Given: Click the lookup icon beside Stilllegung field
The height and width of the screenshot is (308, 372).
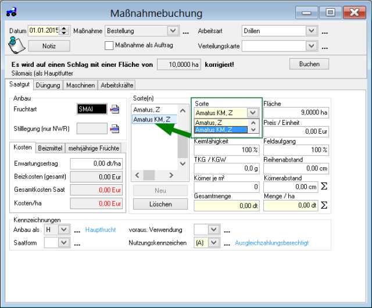Looking at the screenshot, I should pyautogui.click(x=115, y=128).
